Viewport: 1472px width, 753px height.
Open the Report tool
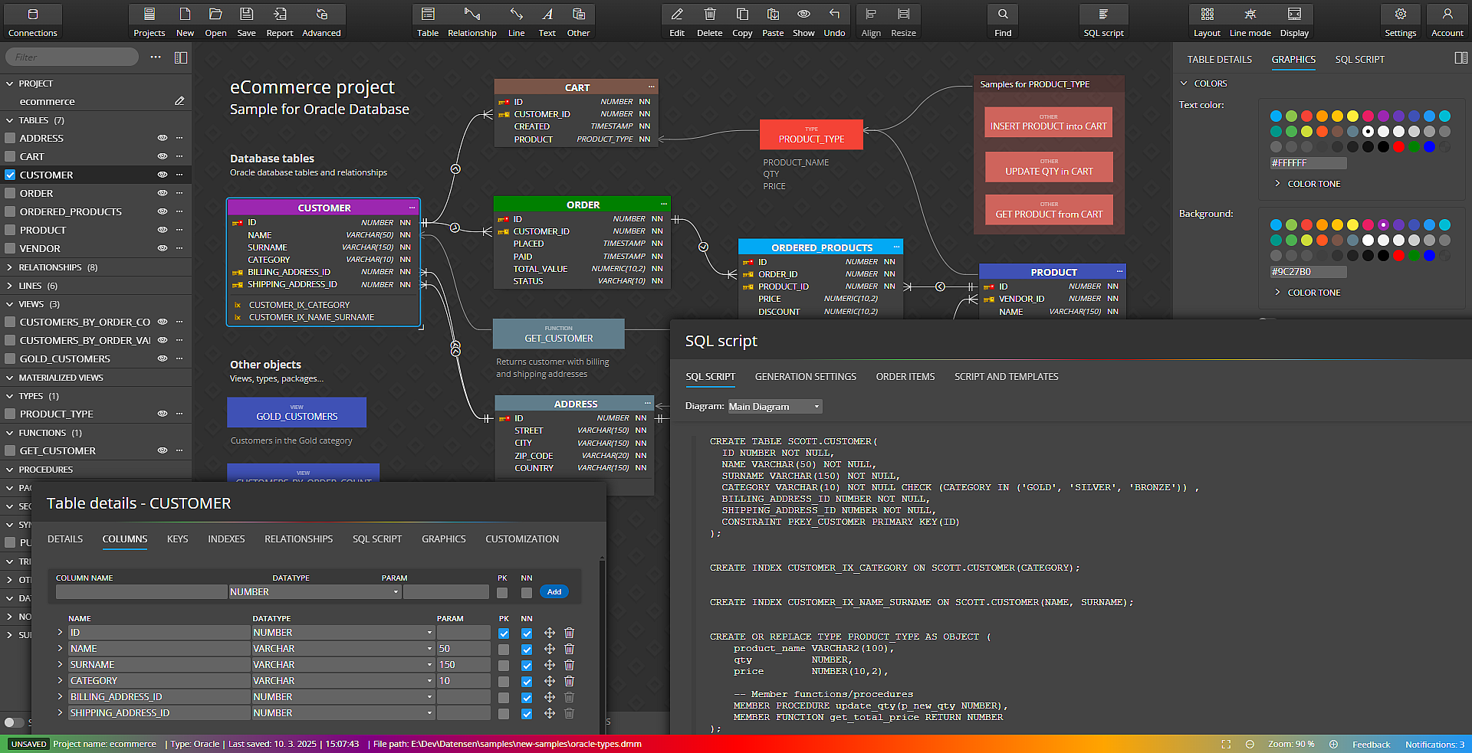pyautogui.click(x=279, y=21)
